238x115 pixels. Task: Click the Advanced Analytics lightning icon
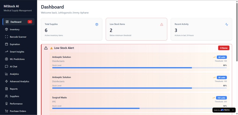pos(6,81)
